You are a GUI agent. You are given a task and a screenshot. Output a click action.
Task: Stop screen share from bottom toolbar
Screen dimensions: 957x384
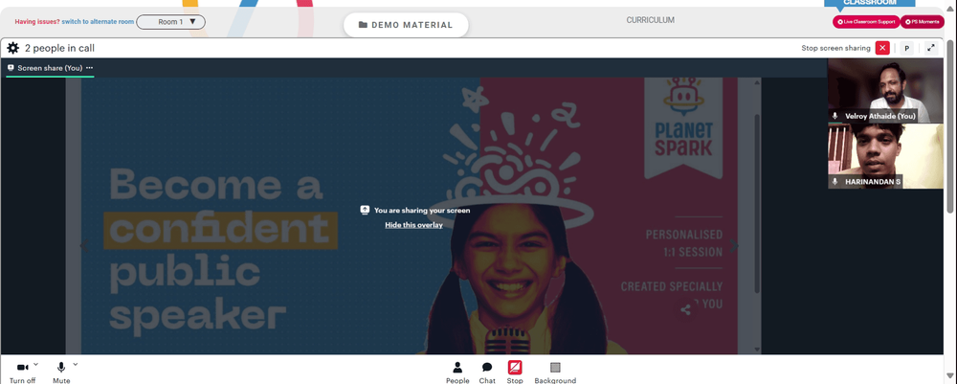click(515, 373)
